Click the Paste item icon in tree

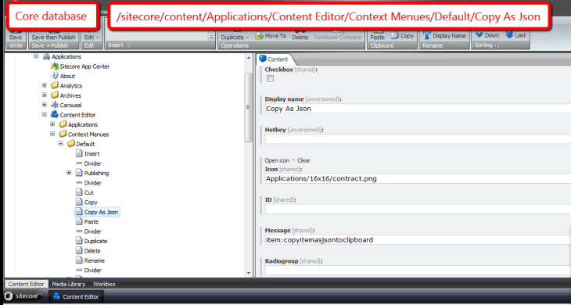[x=79, y=221]
